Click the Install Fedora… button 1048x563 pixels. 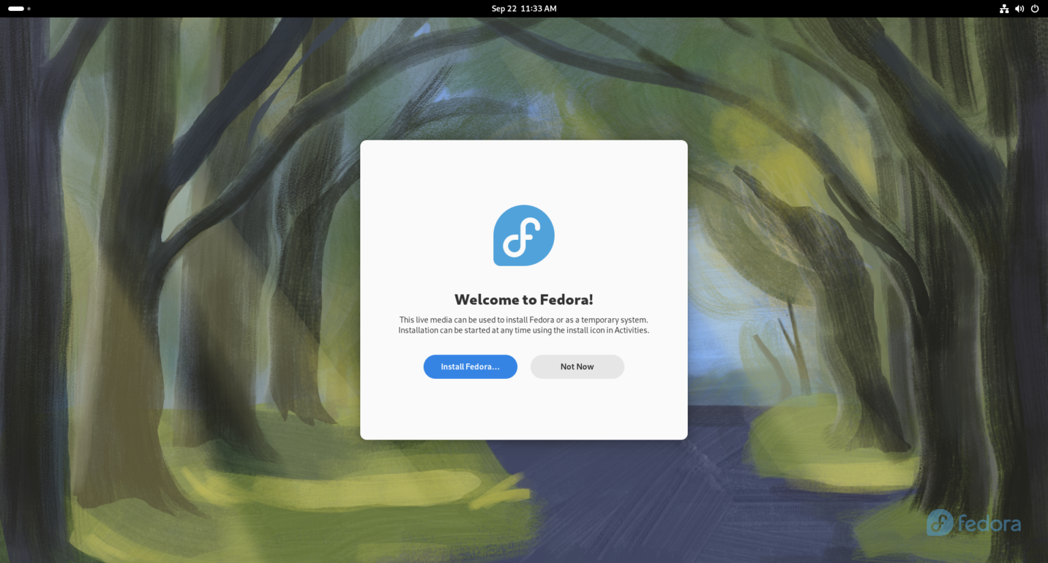pos(470,367)
